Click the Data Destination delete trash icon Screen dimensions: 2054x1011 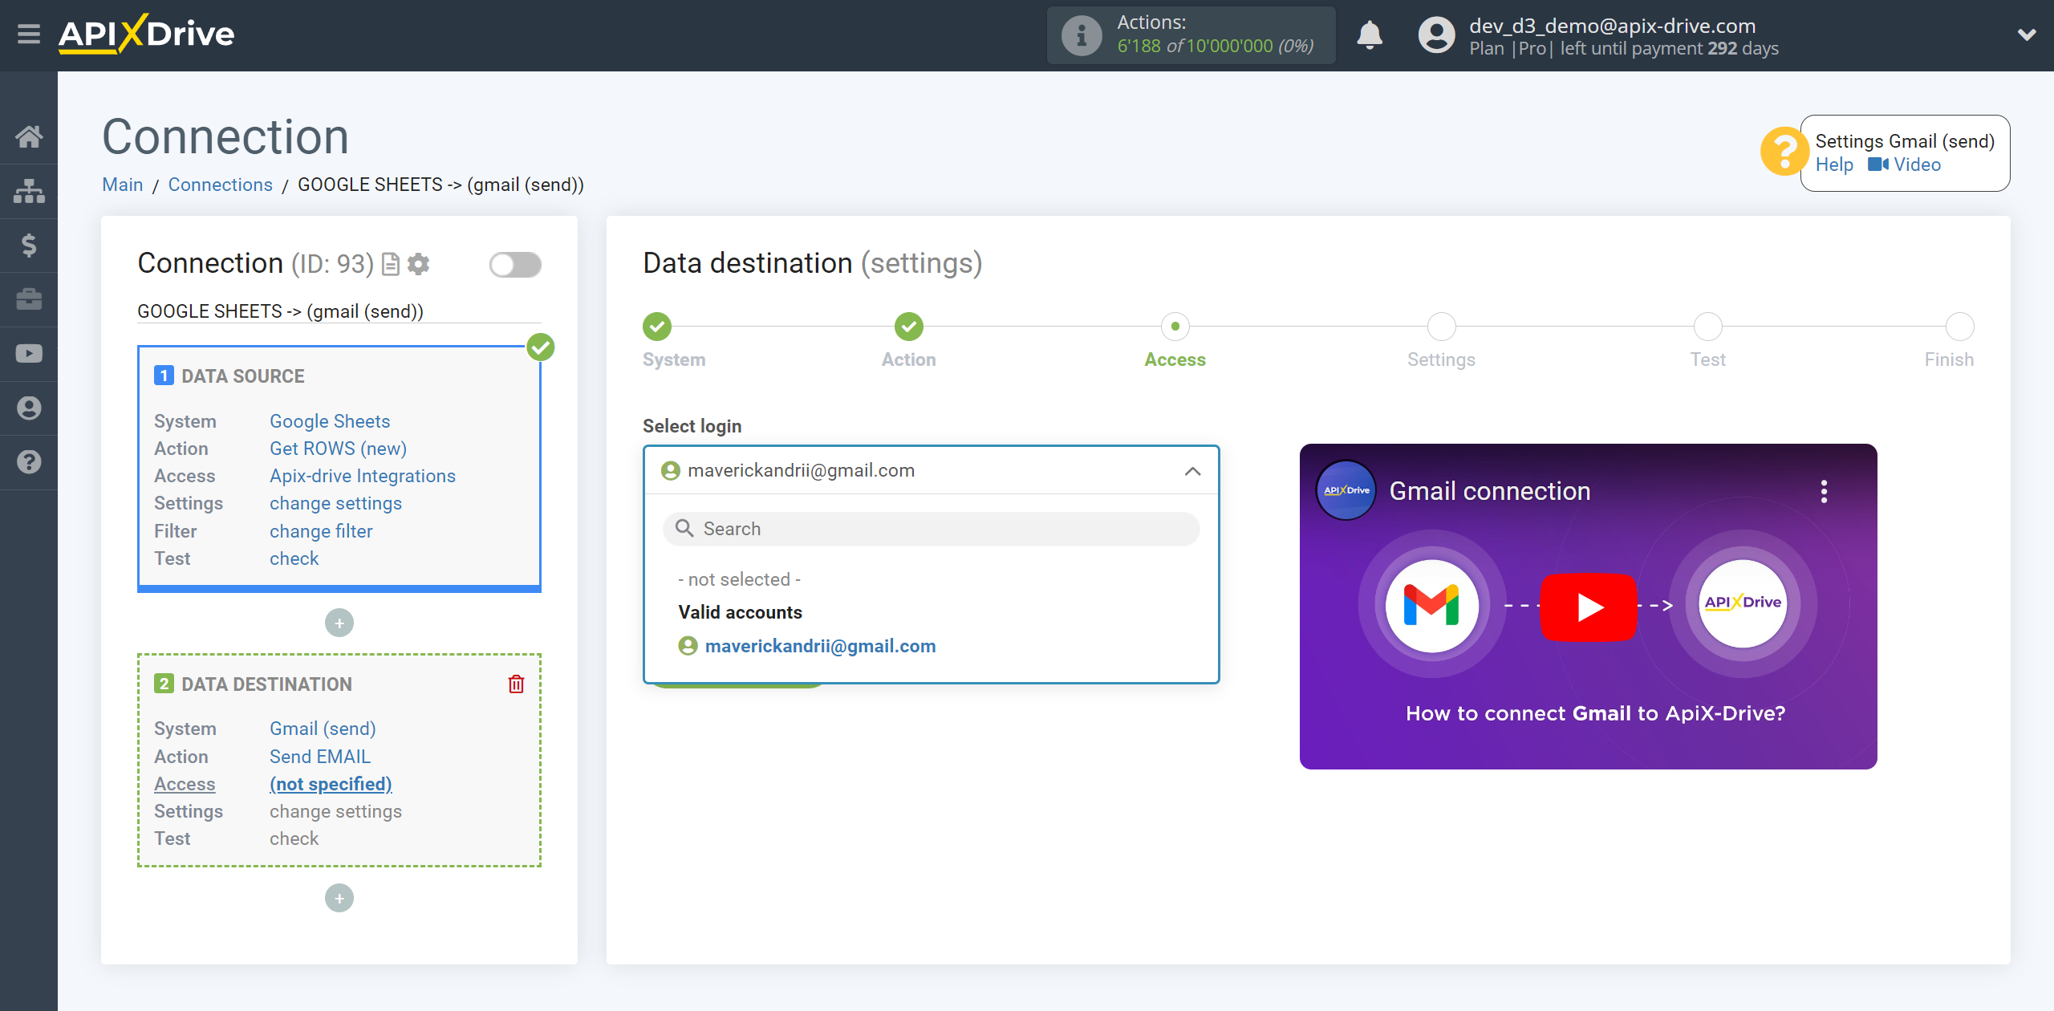516,684
